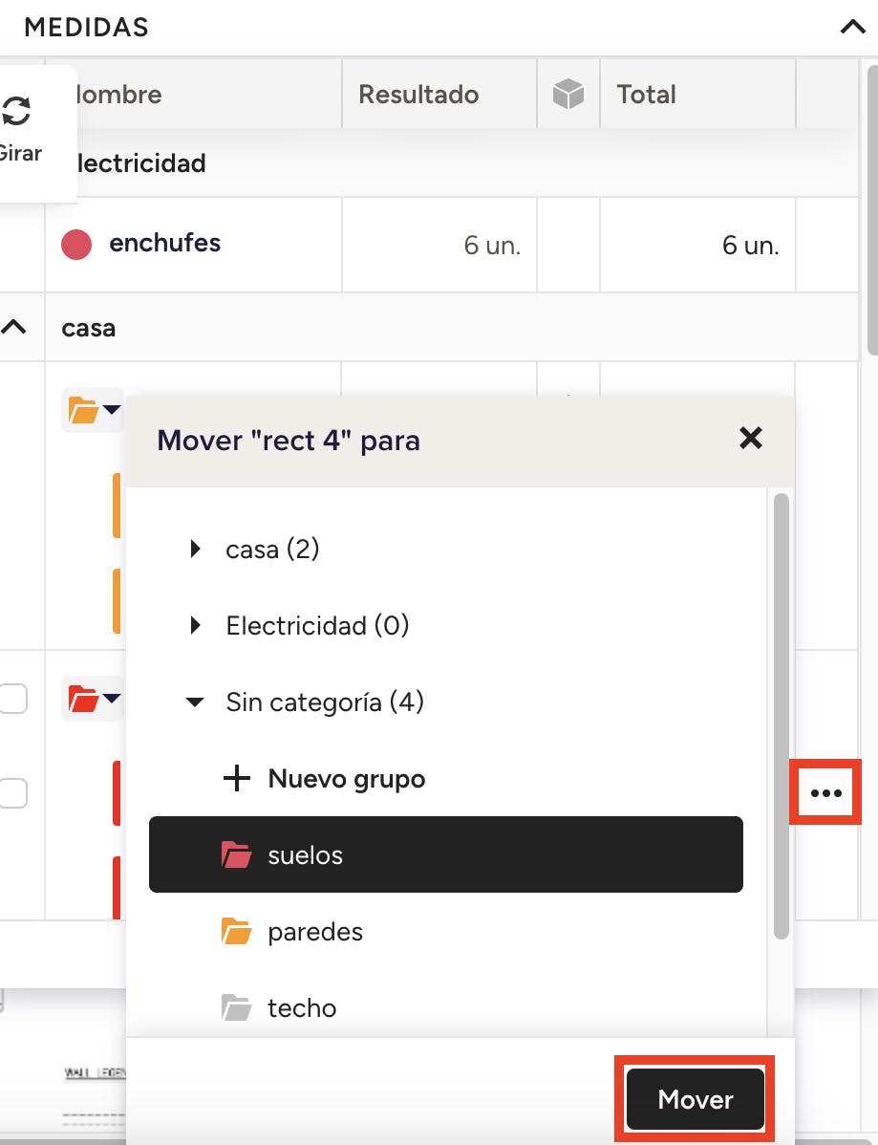Collapse the MEDIDAS panel with chevron

coord(852,27)
